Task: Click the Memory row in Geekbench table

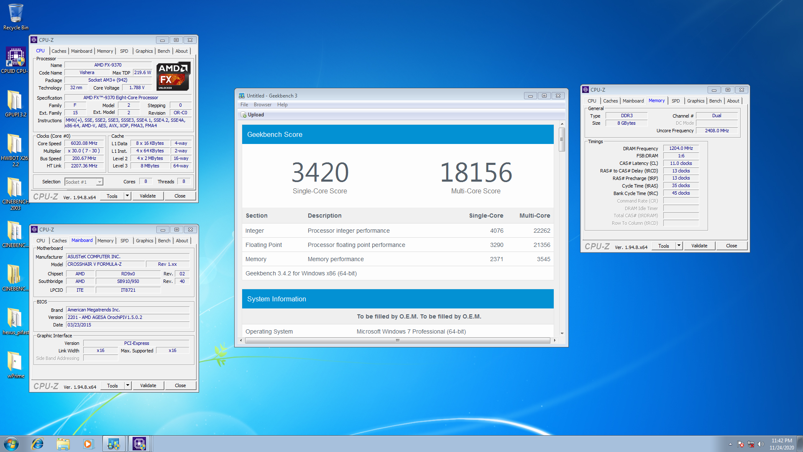Action: click(x=398, y=259)
